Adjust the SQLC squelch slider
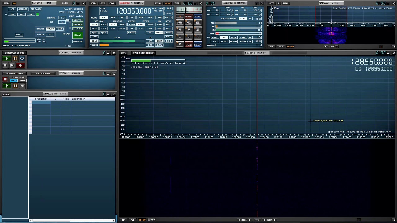 point(122,41)
